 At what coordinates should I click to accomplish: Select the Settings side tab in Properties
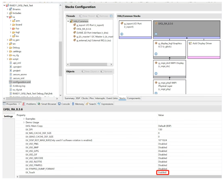[x=8, y=116]
